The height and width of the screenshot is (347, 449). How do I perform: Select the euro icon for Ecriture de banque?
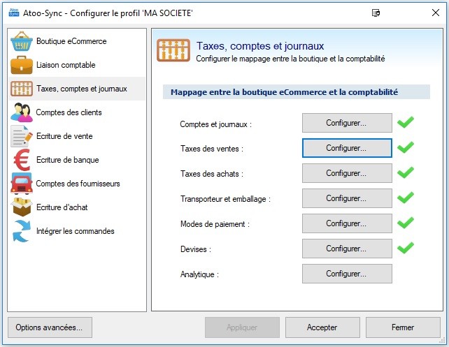tap(22, 160)
